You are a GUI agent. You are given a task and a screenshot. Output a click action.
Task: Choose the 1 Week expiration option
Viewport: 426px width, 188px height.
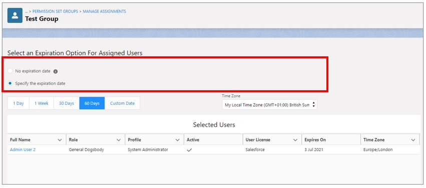tap(41, 103)
